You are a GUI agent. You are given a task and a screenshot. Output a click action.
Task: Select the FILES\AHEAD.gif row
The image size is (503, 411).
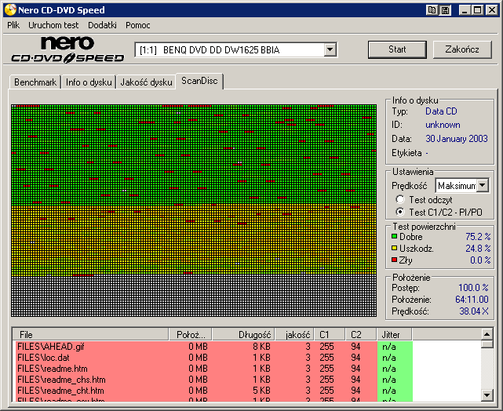(214, 347)
